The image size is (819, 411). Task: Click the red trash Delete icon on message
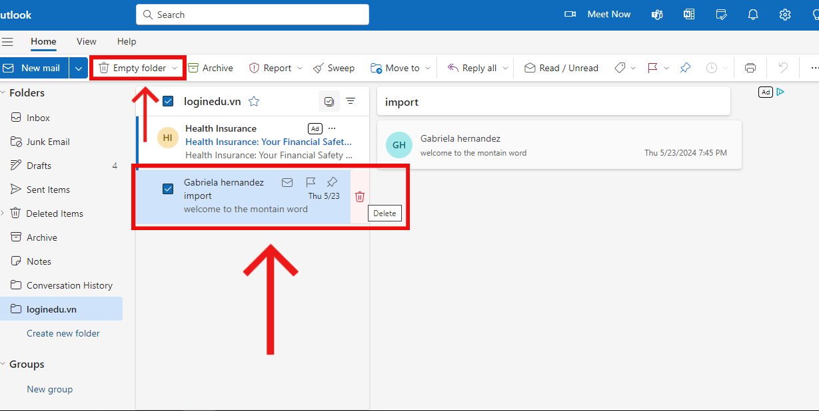360,196
